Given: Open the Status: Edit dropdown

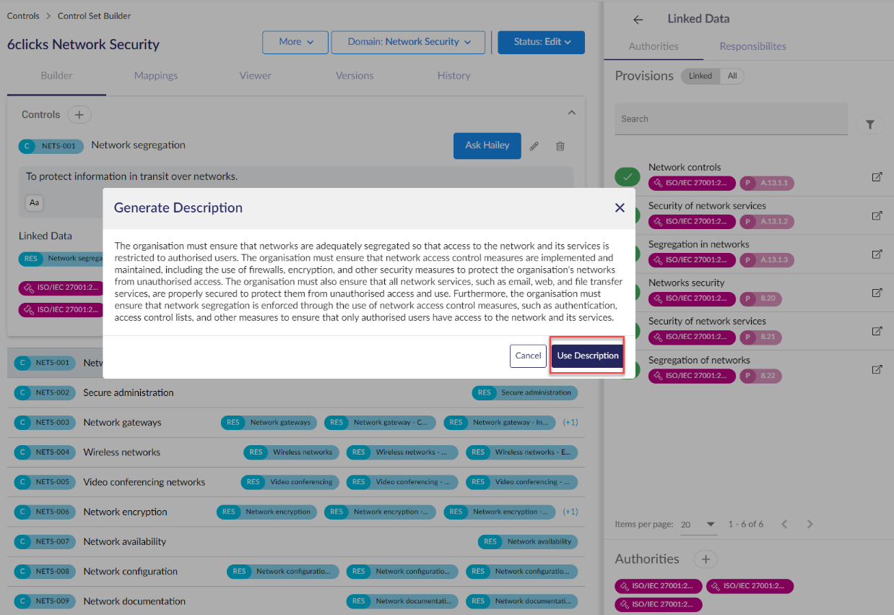Looking at the screenshot, I should tap(542, 42).
